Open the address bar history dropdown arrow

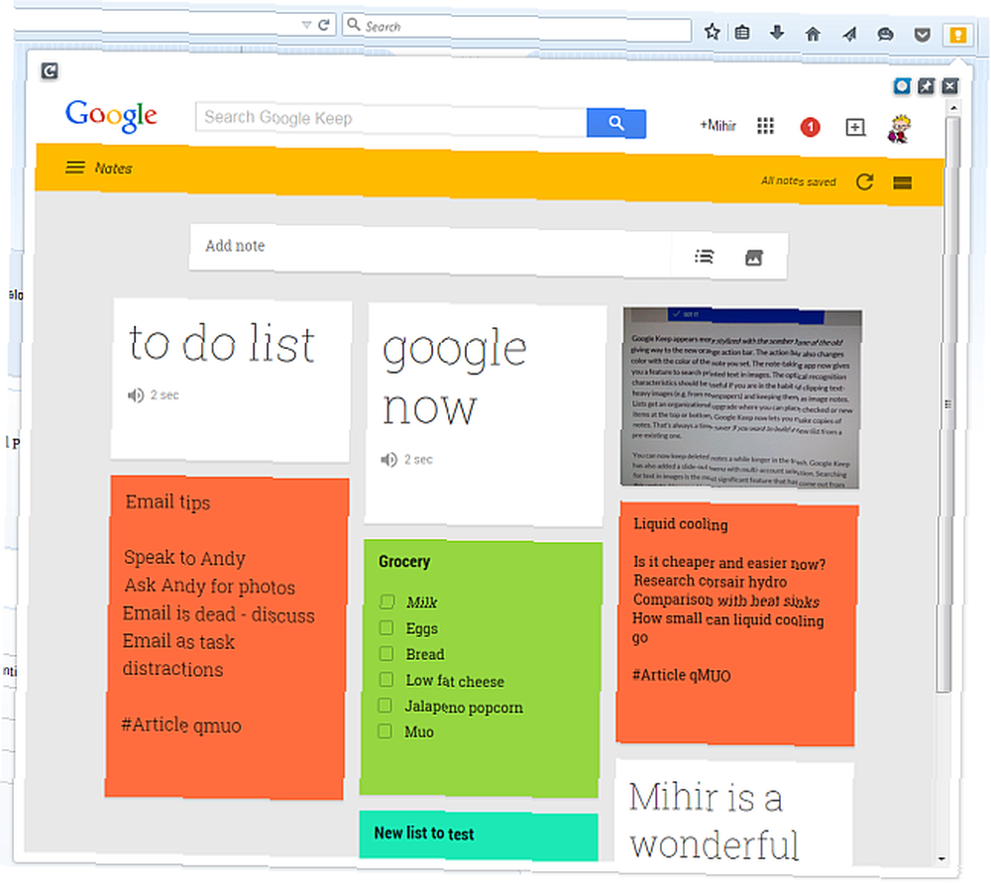306,25
